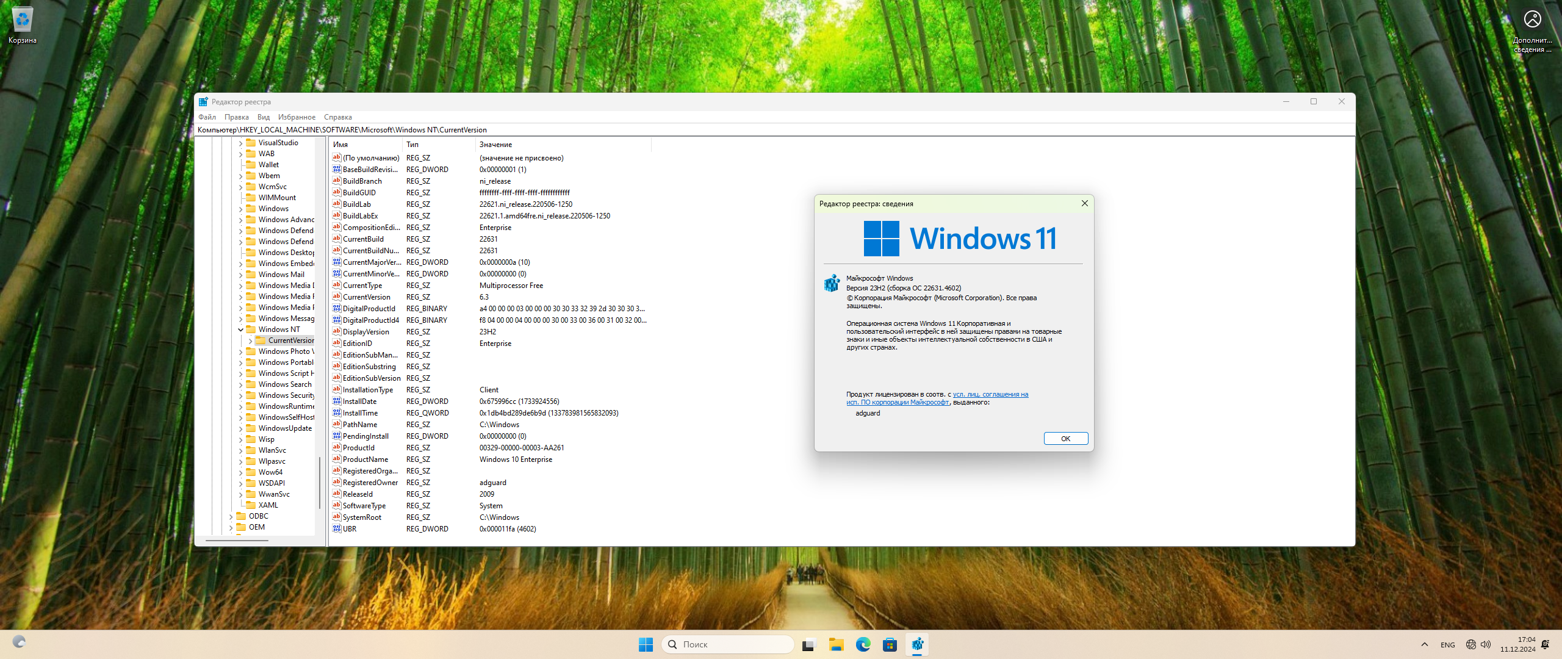Select the CurrentBuild value row
Image resolution: width=1562 pixels, height=659 pixels.
coord(489,239)
